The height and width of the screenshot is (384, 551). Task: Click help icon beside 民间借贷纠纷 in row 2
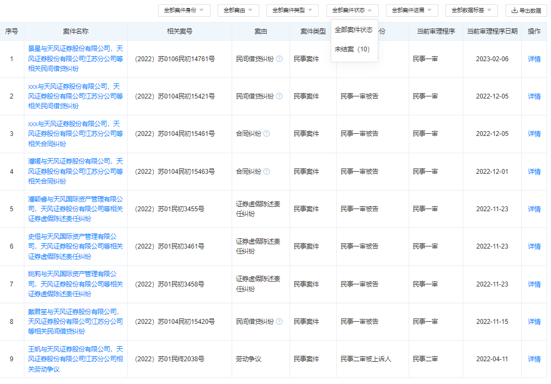pyautogui.click(x=279, y=96)
